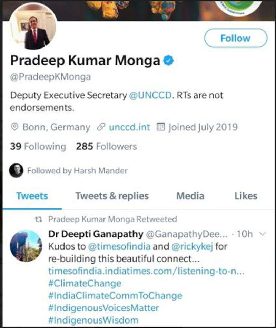The height and width of the screenshot is (328, 276).
Task: Click the calendar joined icon
Action: (x=160, y=127)
